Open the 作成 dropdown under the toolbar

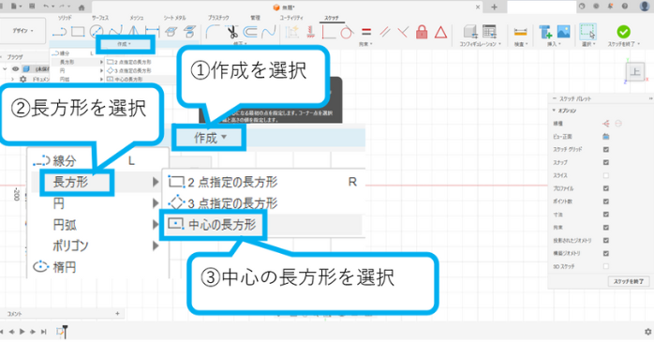[x=124, y=44]
